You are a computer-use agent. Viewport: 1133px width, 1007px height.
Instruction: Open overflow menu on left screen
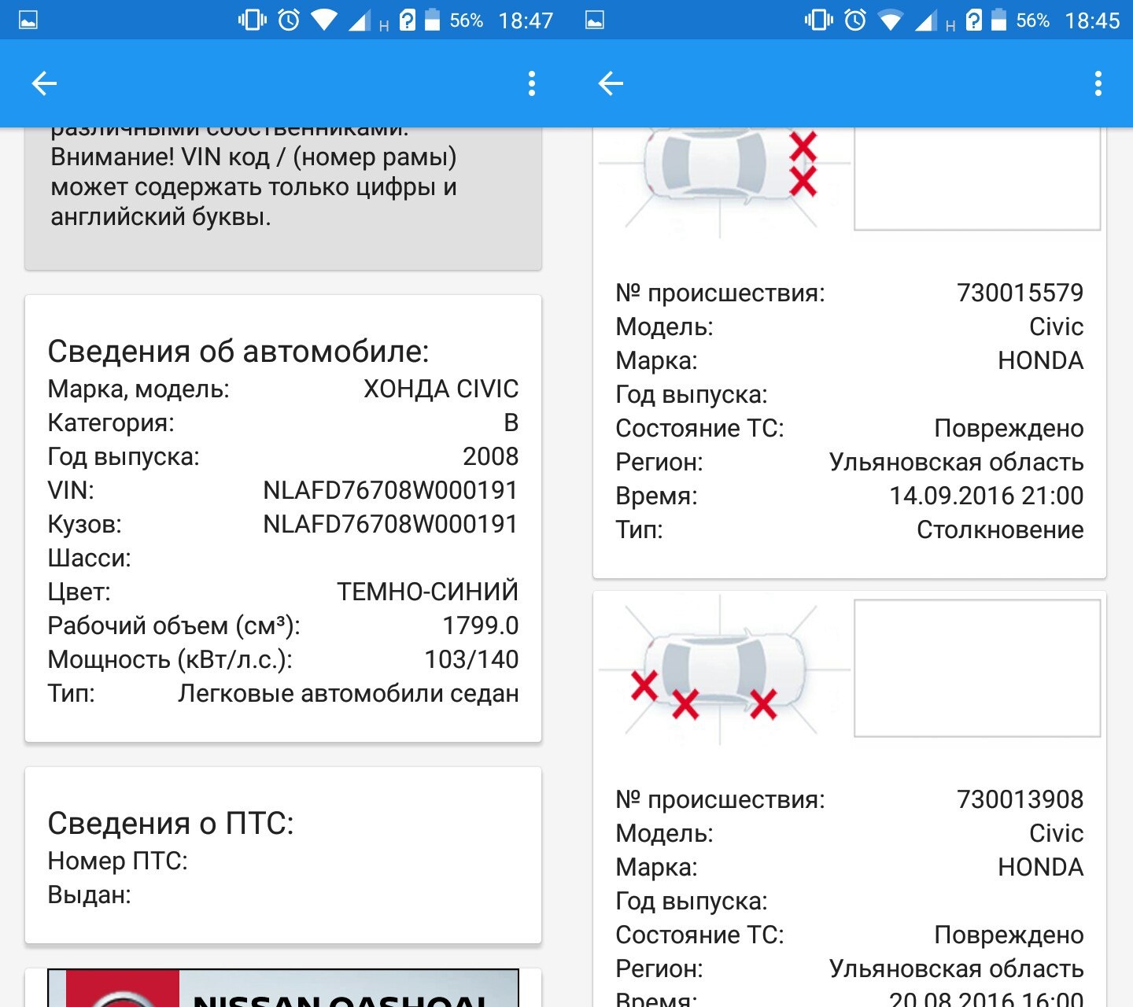pos(532,83)
